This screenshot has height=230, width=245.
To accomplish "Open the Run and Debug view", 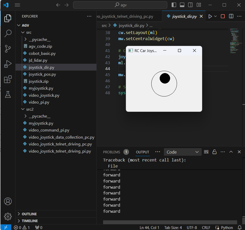I will tap(8, 64).
